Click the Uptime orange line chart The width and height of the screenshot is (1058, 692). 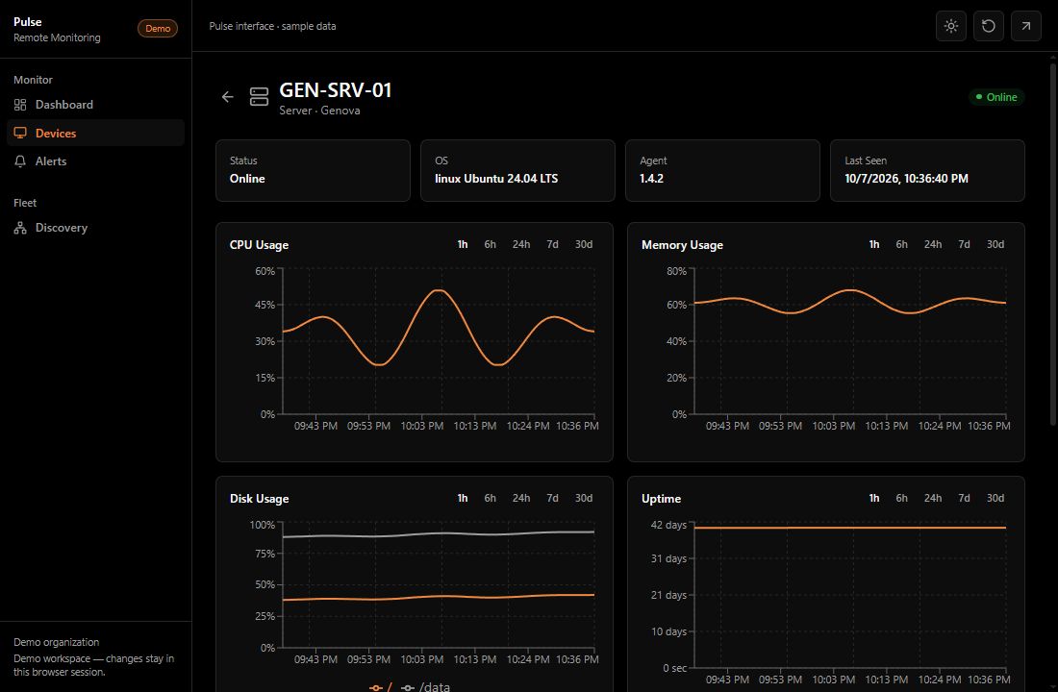click(850, 528)
